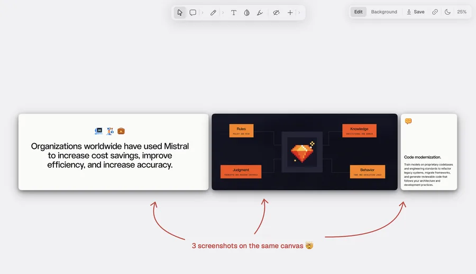Select the pencil draw tool
The image size is (476, 274).
213,13
